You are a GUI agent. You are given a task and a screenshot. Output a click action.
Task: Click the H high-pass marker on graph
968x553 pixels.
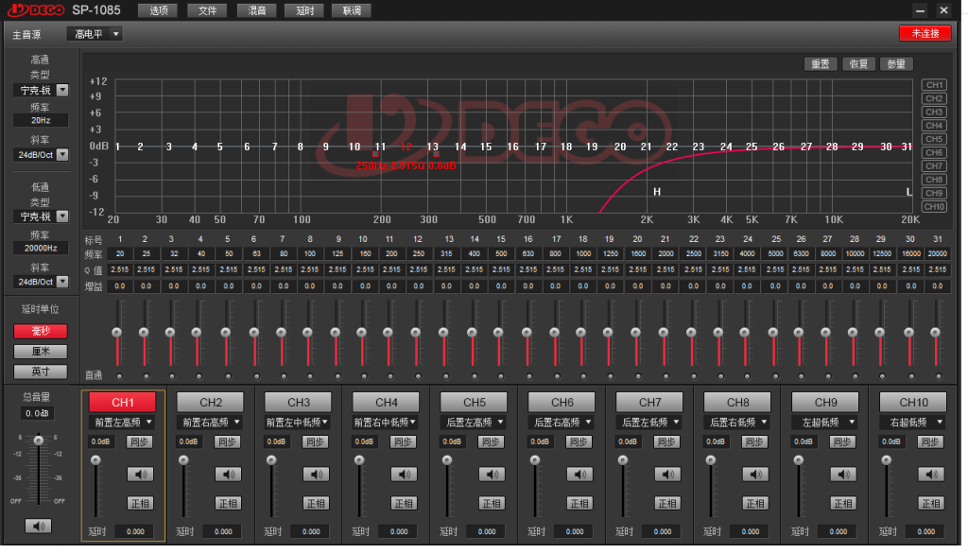click(657, 192)
